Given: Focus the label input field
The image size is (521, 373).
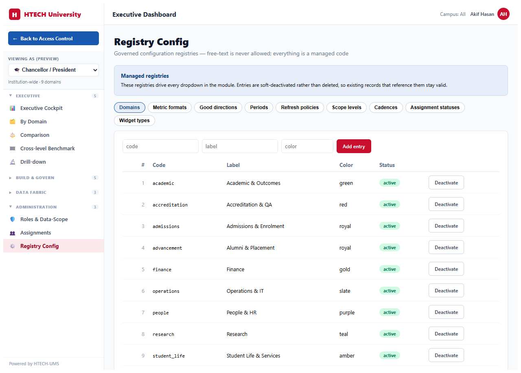Looking at the screenshot, I should [240, 146].
